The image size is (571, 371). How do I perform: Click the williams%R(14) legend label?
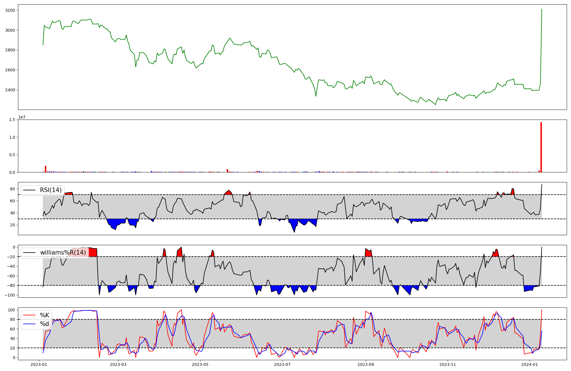pyautogui.click(x=63, y=253)
